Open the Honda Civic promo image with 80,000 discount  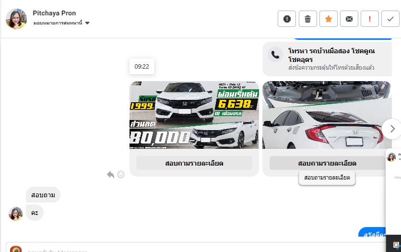tap(194, 115)
